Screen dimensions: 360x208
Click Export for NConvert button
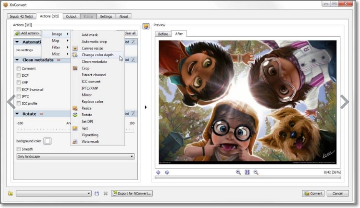(132, 193)
